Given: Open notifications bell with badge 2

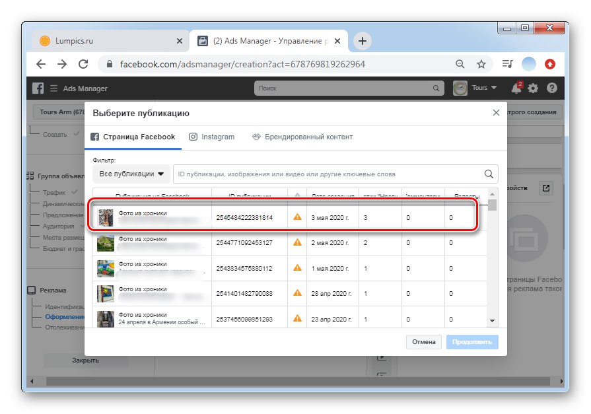Looking at the screenshot, I should pos(516,88).
